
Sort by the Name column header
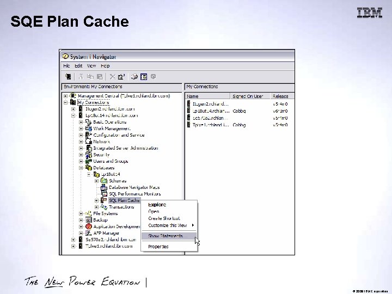click(207, 96)
